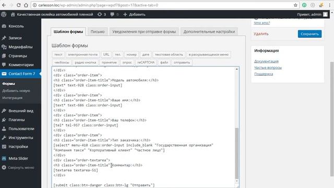Open Поддержка link
The height and width of the screenshot is (188, 334).
tap(264, 74)
